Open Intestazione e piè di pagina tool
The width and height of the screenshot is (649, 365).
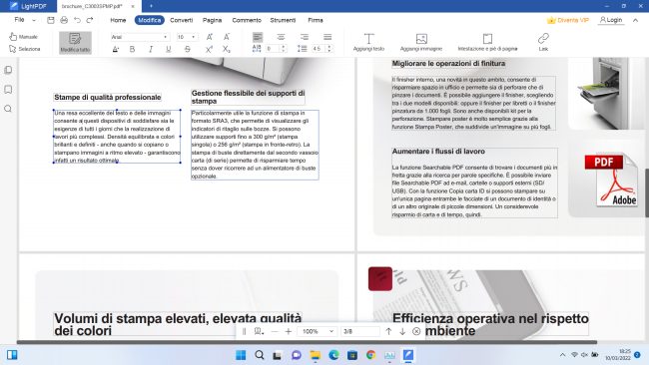[487, 42]
